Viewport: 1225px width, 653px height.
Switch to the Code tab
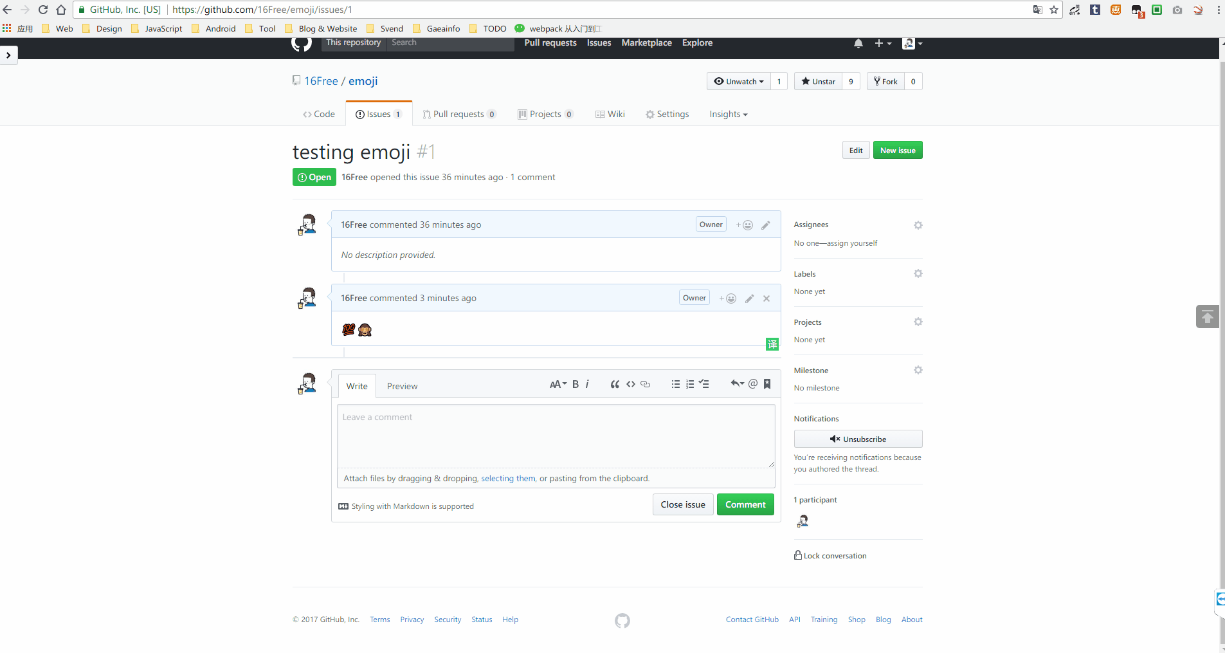point(319,115)
